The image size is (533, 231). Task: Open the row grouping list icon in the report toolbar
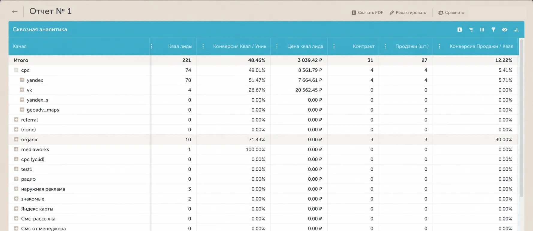pyautogui.click(x=471, y=30)
